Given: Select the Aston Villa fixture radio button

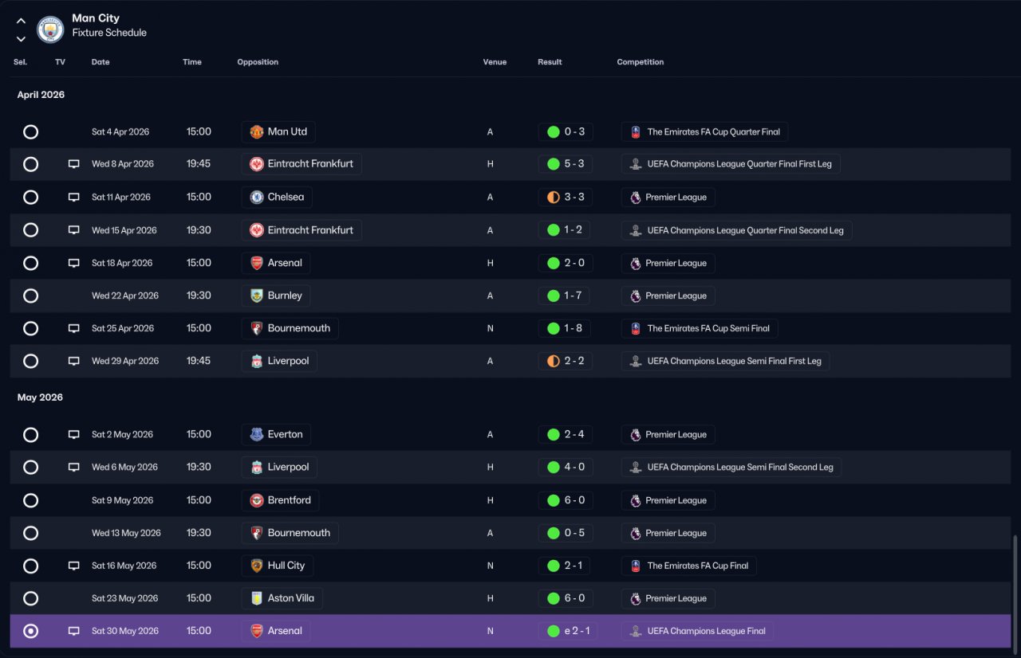Looking at the screenshot, I should coord(30,598).
